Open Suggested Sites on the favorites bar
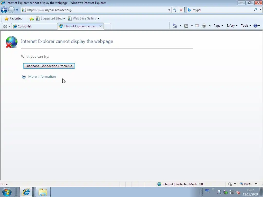Image resolution: width=263 pixels, height=197 pixels. [50, 18]
